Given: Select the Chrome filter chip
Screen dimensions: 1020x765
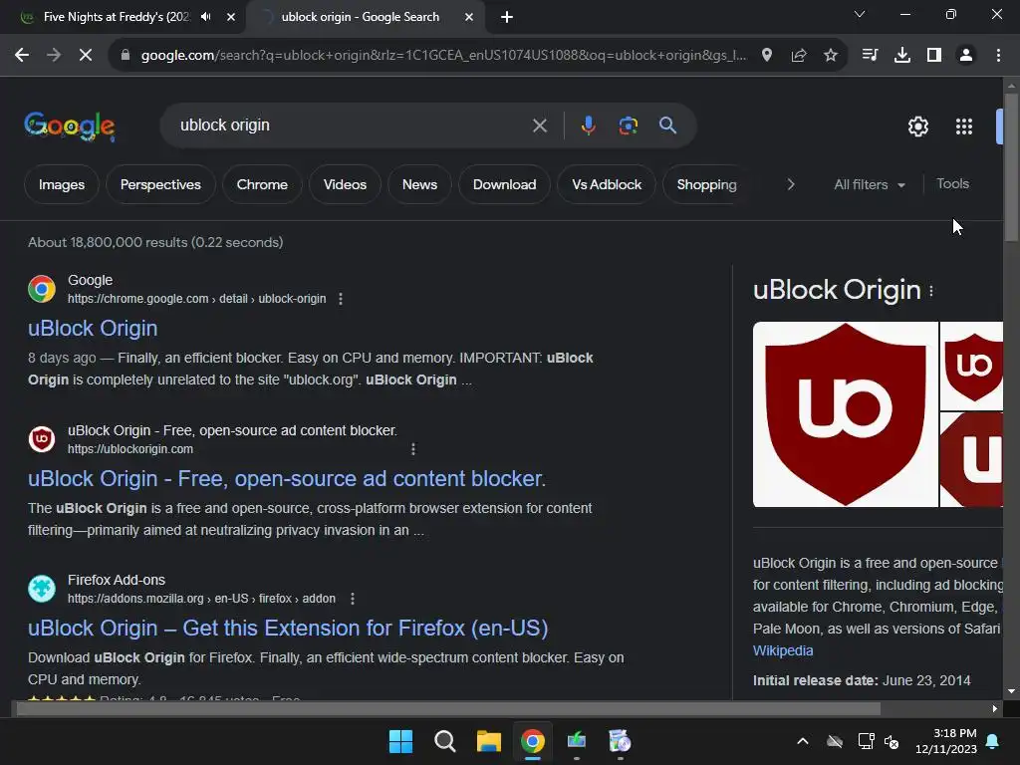Looking at the screenshot, I should 262,184.
